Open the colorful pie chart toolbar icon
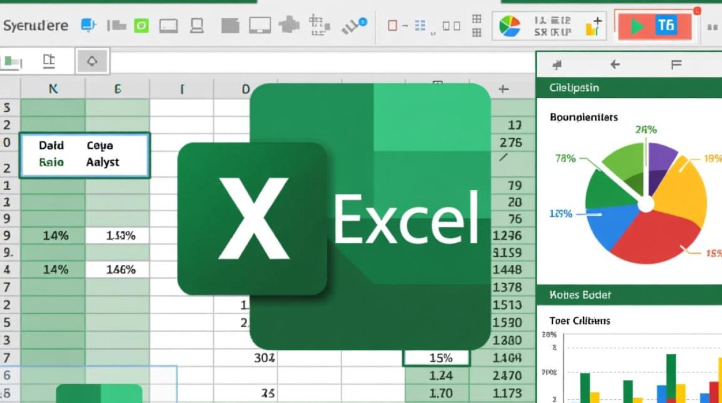The image size is (722, 403). pos(510,26)
